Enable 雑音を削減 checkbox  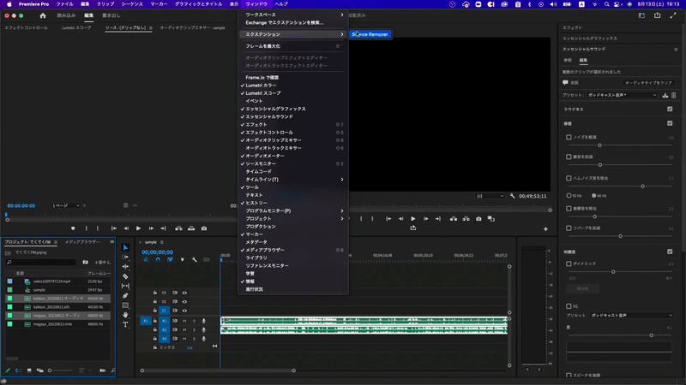coord(569,157)
